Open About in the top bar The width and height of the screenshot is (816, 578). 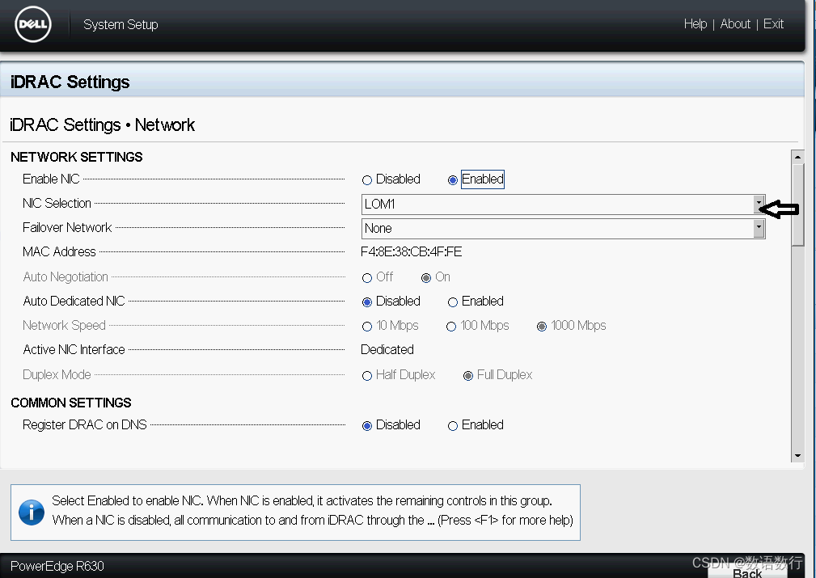coord(735,24)
